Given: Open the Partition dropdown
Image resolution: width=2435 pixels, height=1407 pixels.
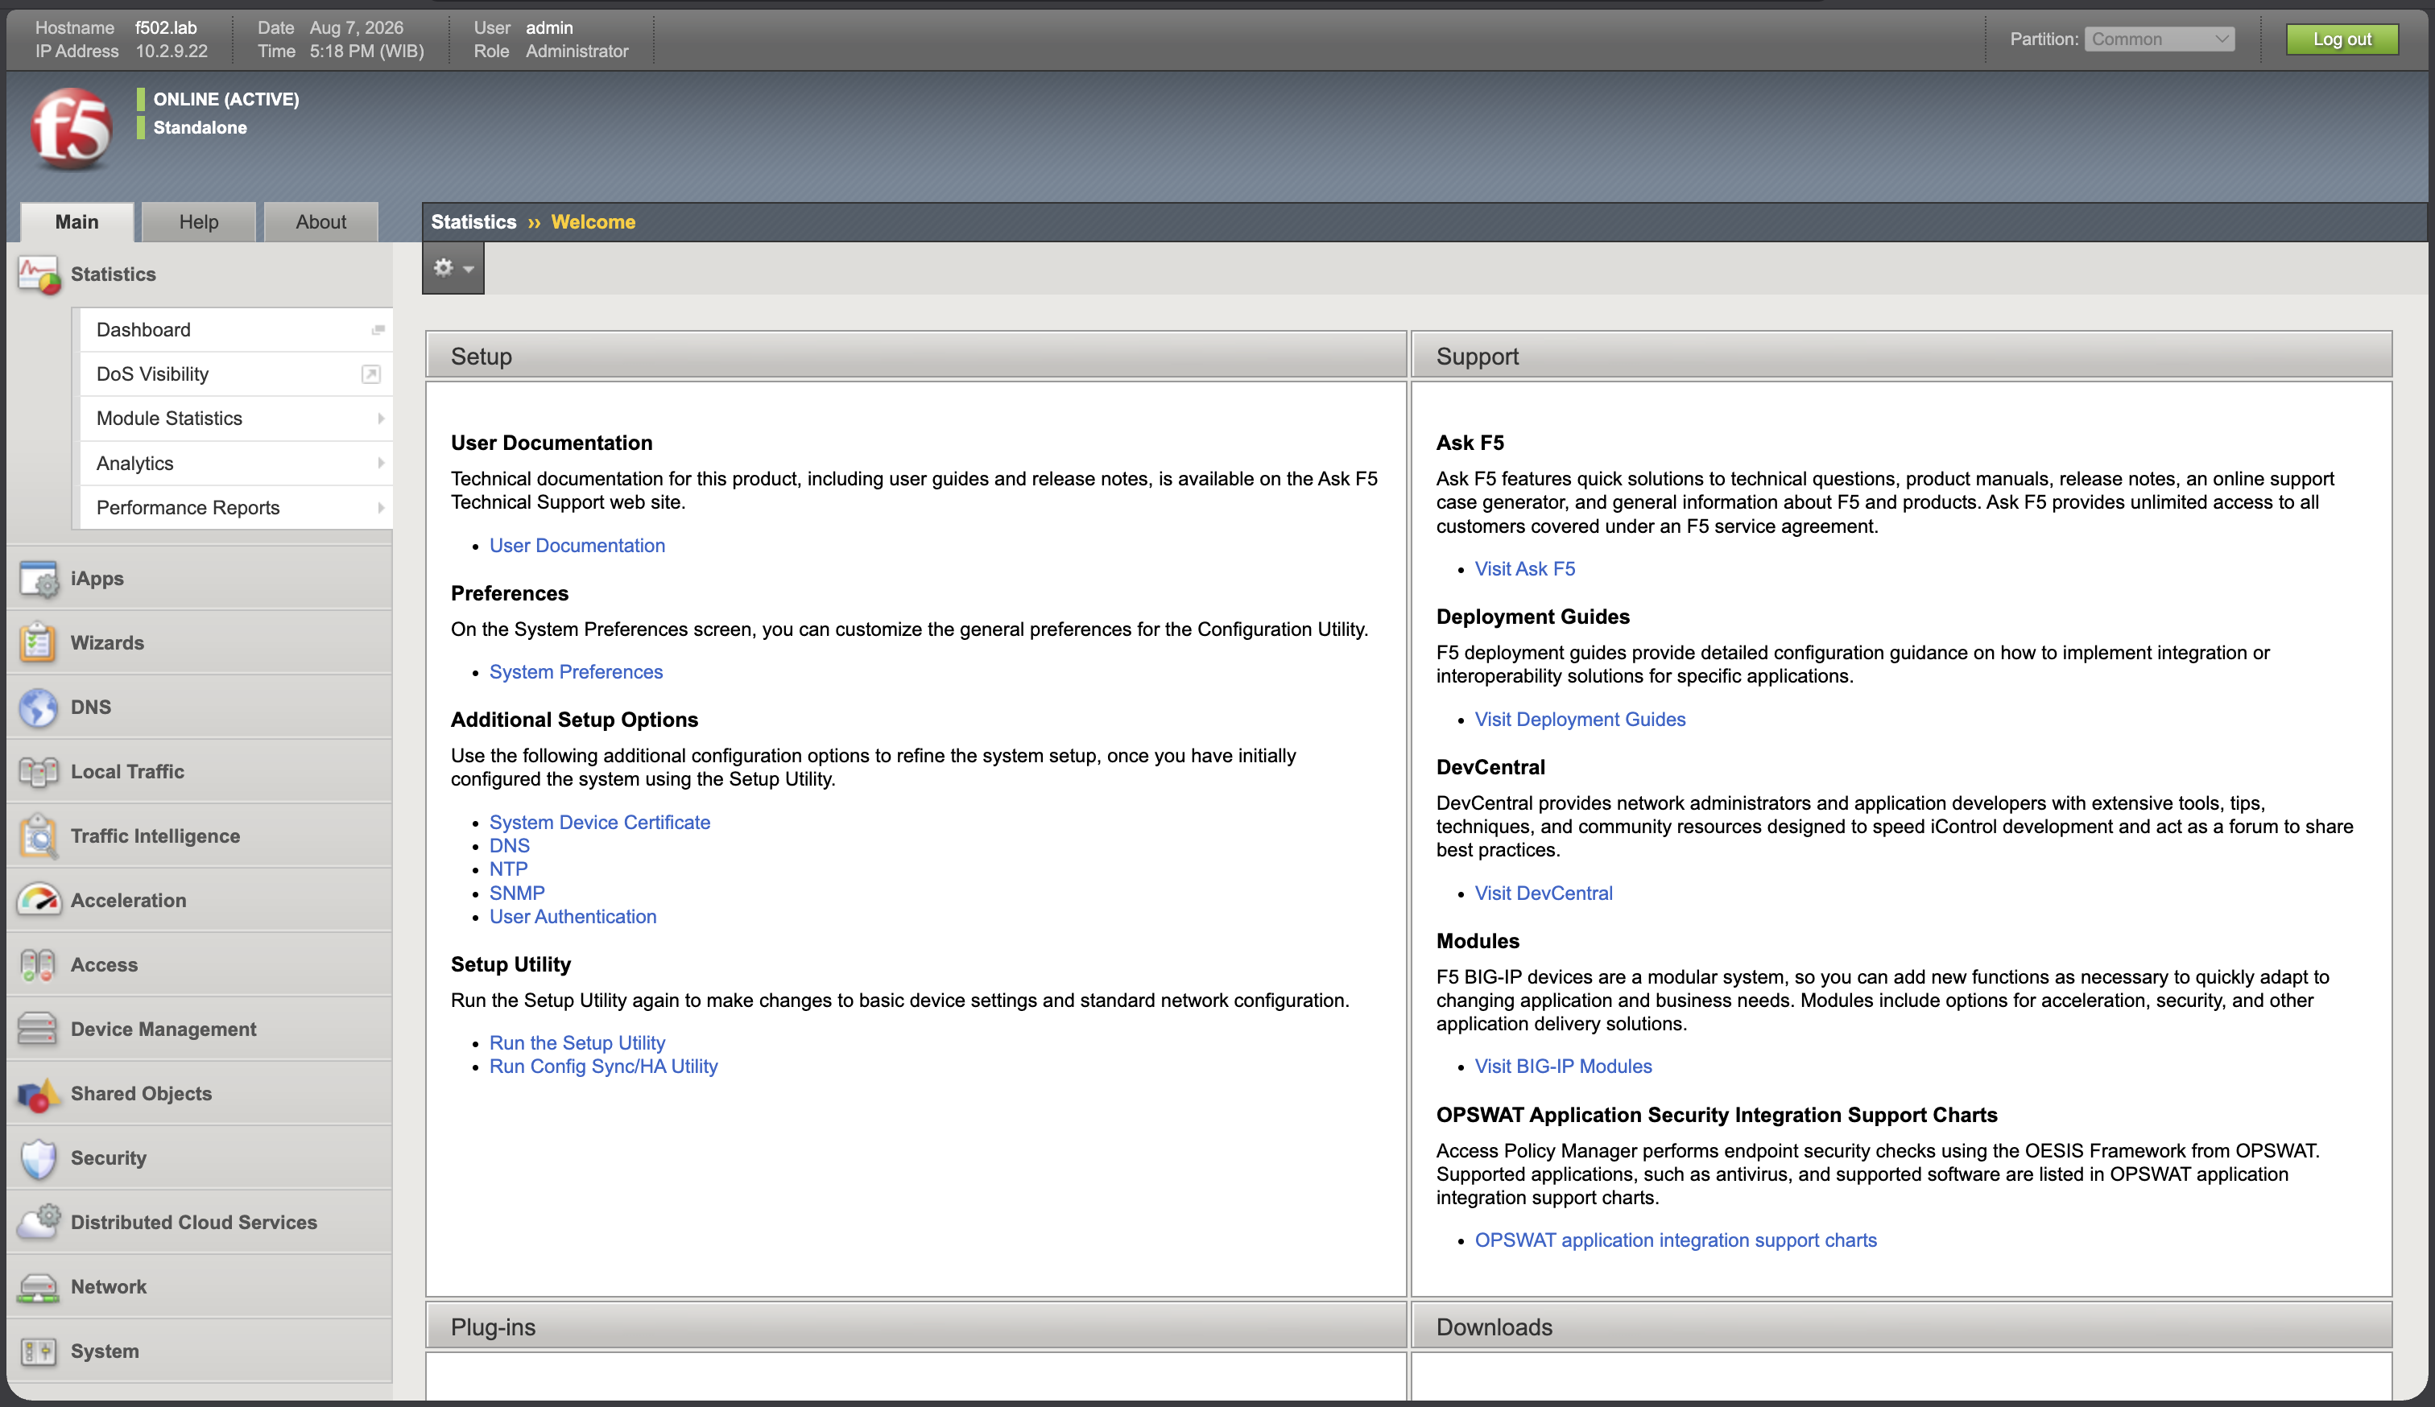Looking at the screenshot, I should 2159,39.
